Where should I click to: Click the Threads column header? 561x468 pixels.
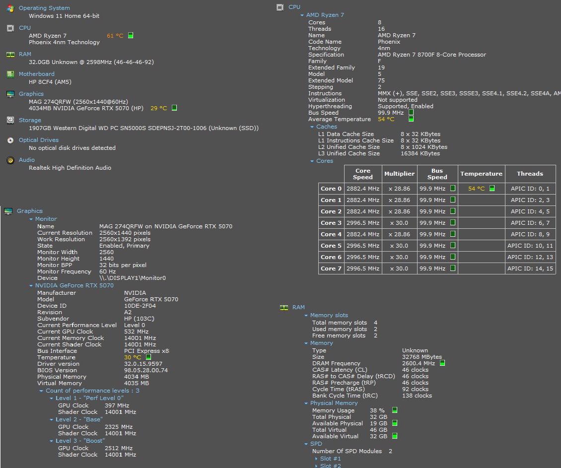530,174
